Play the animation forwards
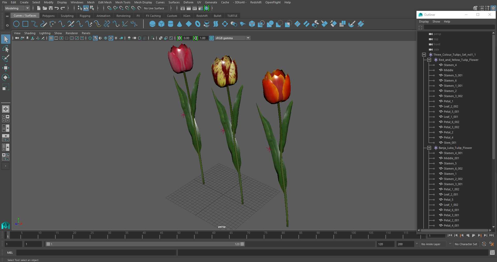 click(x=474, y=235)
